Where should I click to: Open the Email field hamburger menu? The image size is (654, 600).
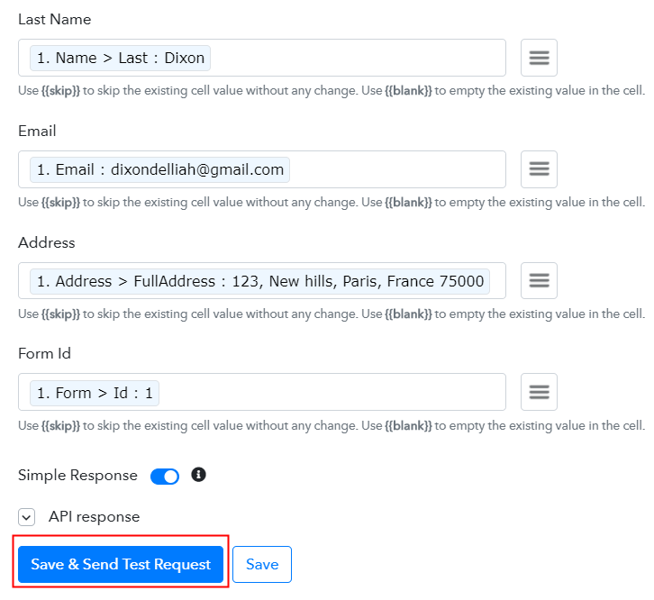539,169
